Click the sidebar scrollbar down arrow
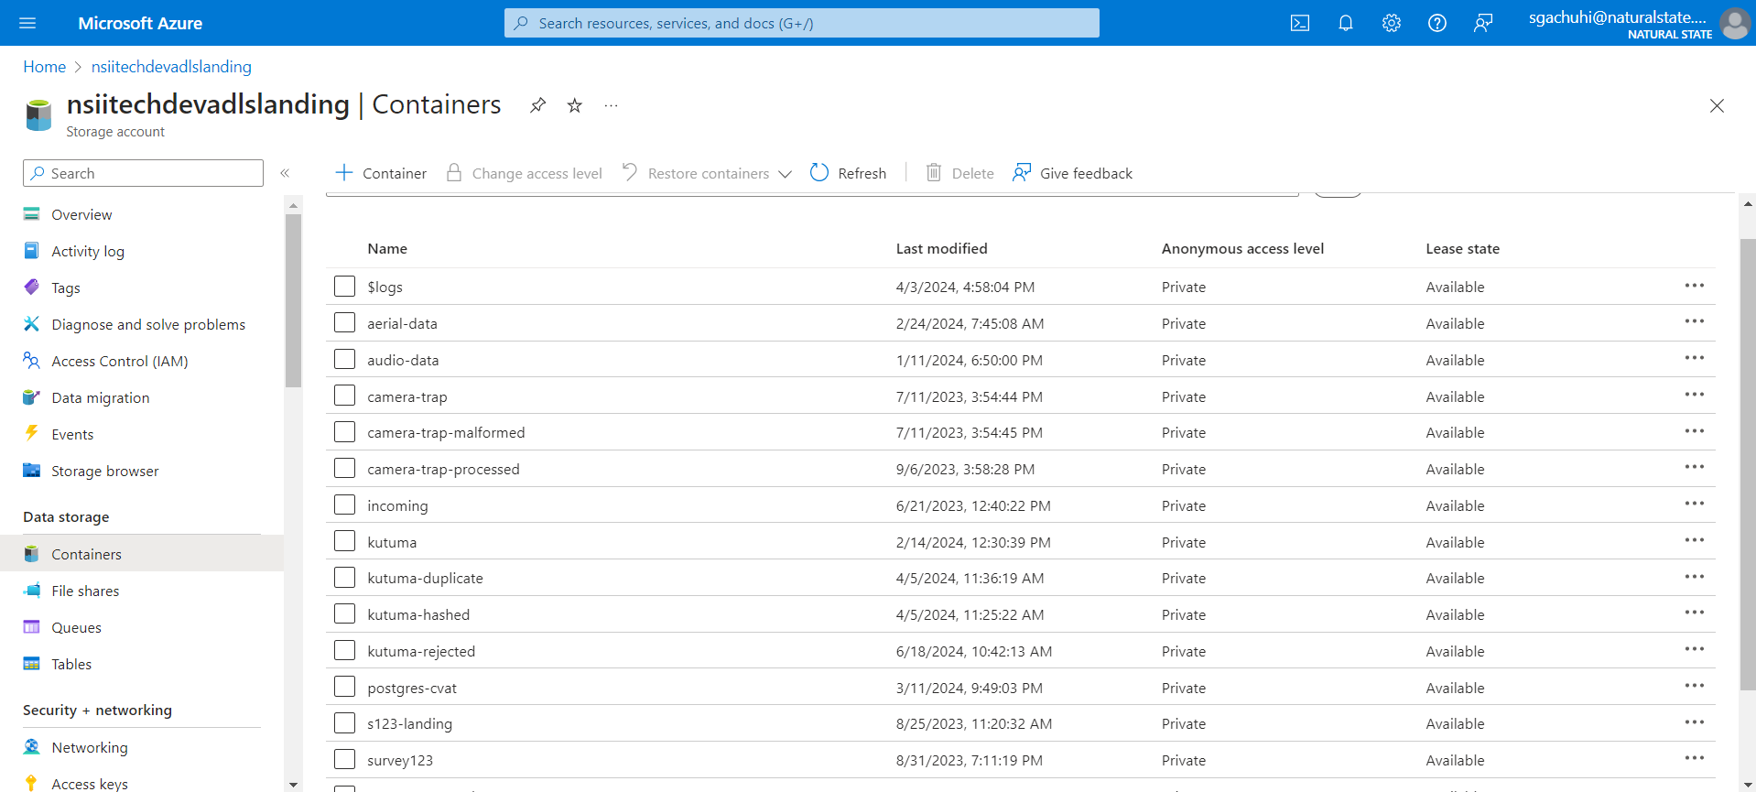The width and height of the screenshot is (1756, 792). pos(293,785)
